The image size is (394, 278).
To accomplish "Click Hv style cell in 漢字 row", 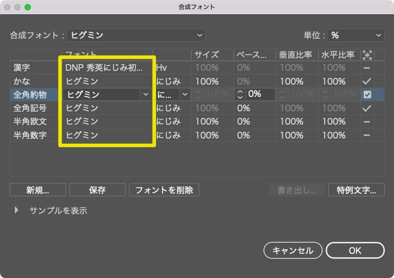I will pos(161,68).
